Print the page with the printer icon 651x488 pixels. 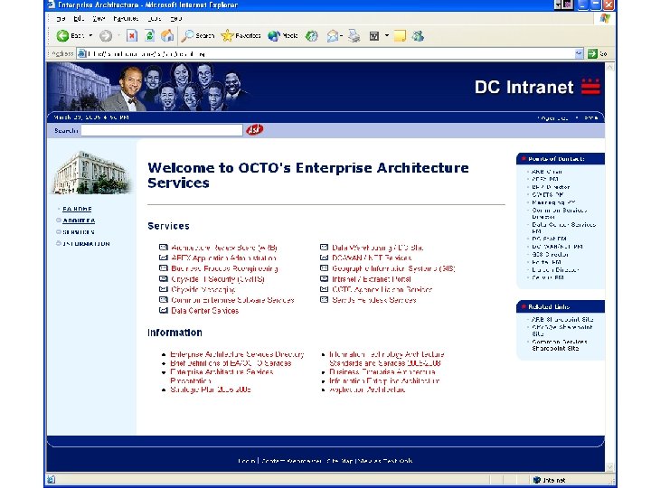pyautogui.click(x=354, y=36)
